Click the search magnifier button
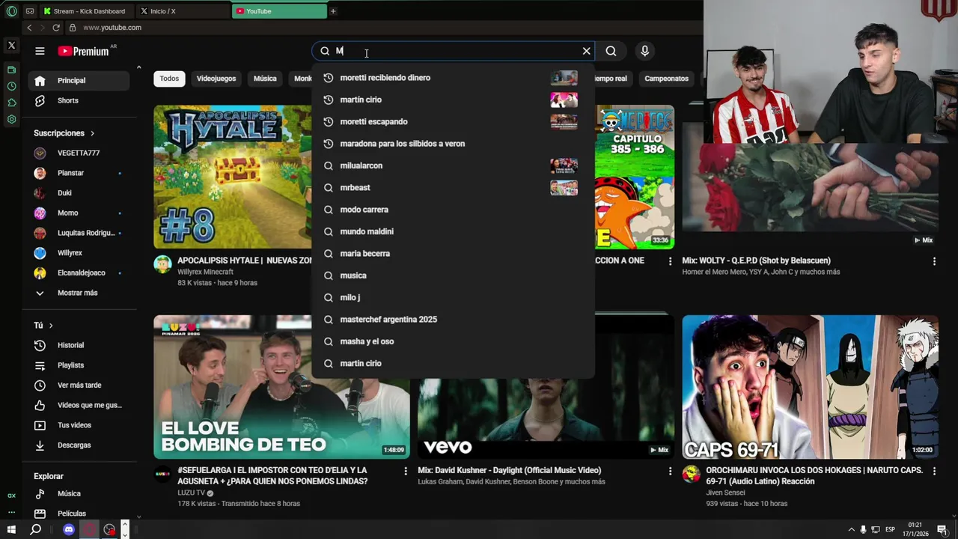The width and height of the screenshot is (958, 539). point(611,51)
